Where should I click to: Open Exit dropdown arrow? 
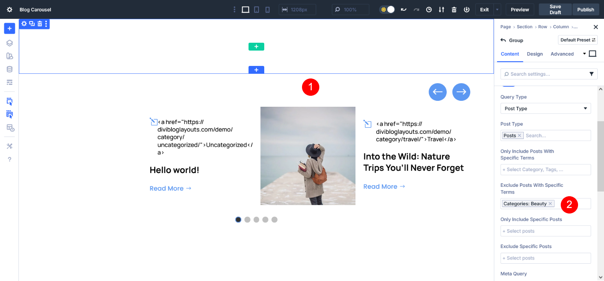[497, 9]
